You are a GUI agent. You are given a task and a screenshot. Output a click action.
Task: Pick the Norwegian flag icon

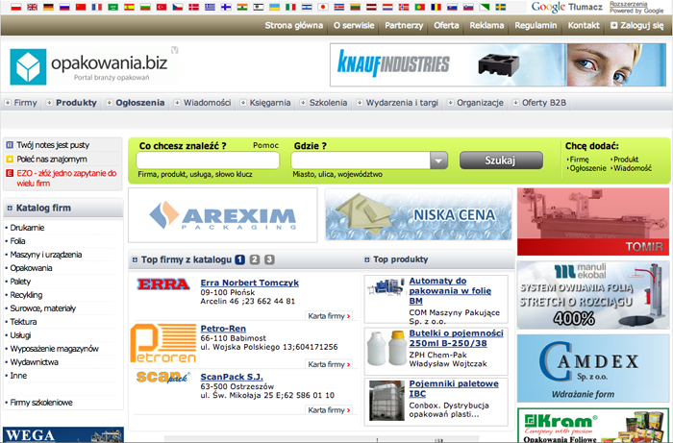click(x=404, y=7)
